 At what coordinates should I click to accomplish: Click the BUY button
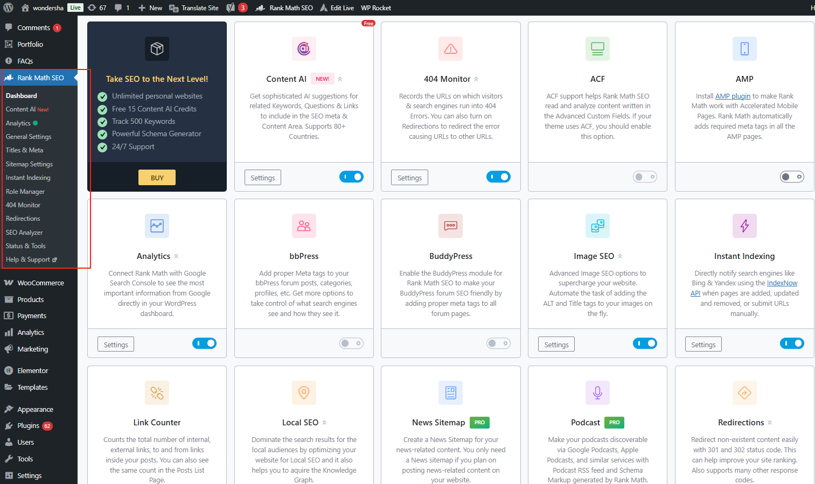click(x=157, y=177)
